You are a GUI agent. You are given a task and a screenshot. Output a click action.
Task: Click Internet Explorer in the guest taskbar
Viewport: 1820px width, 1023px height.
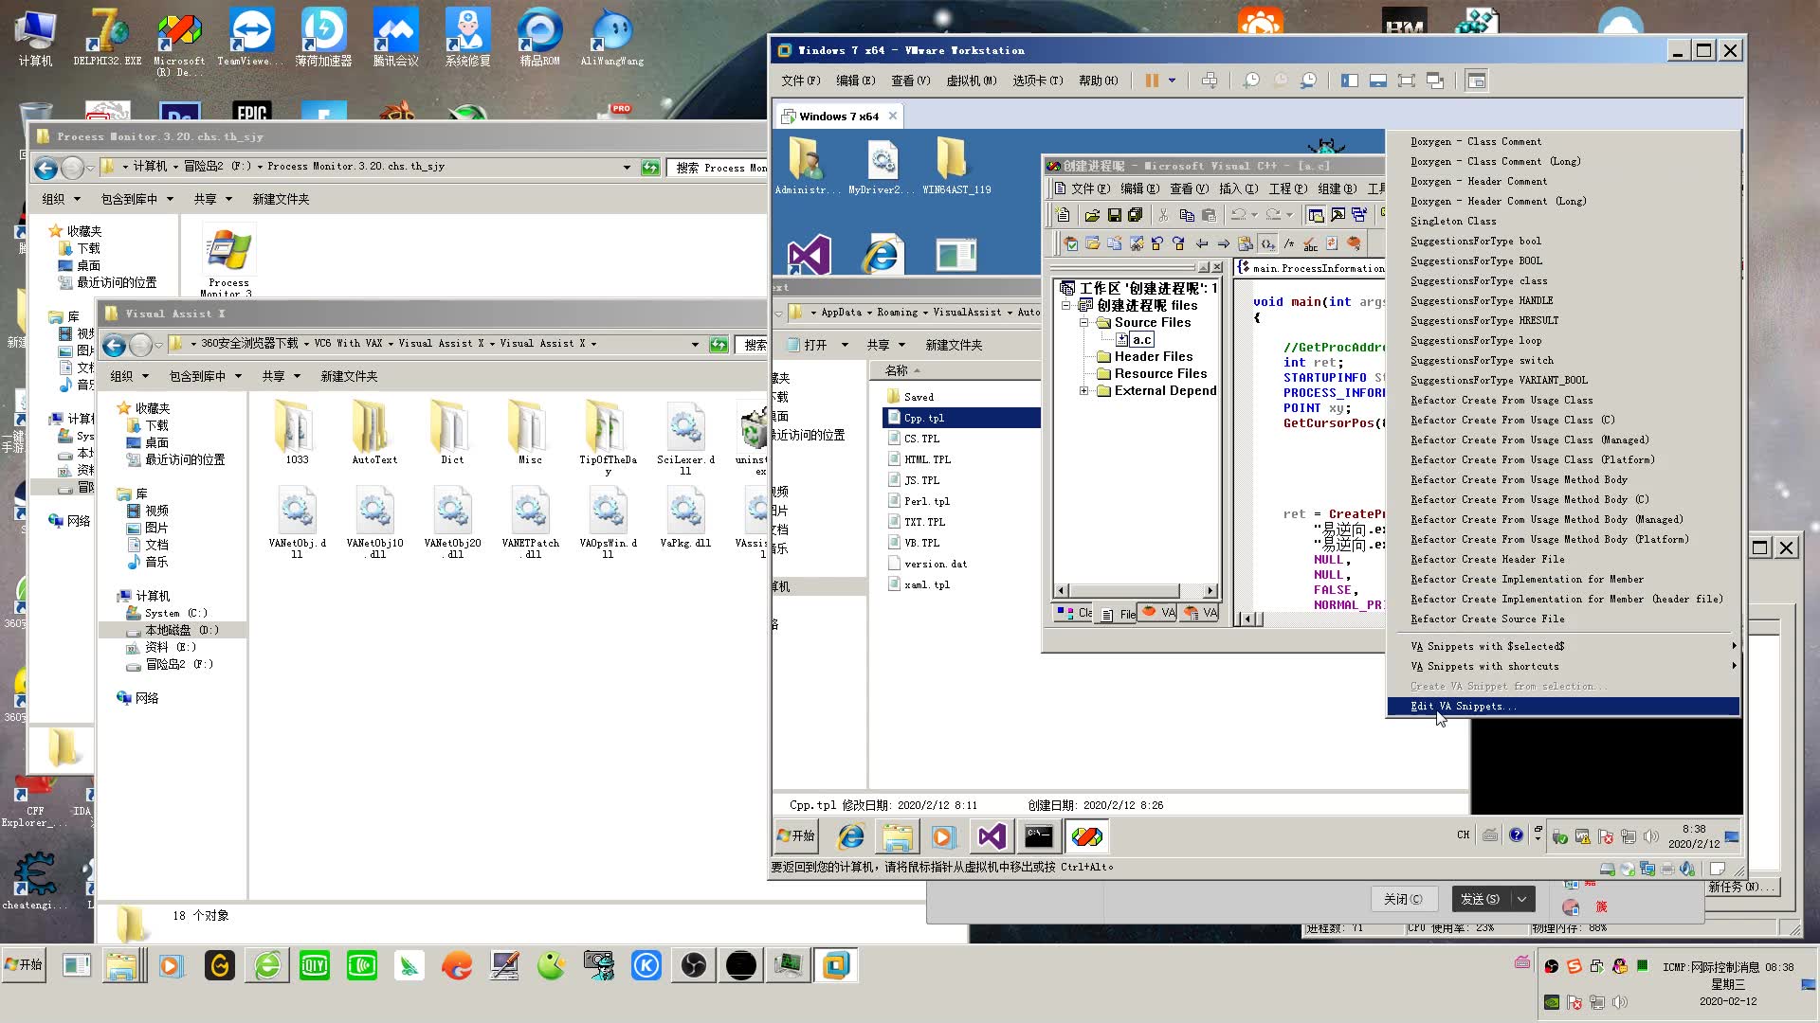(x=850, y=836)
